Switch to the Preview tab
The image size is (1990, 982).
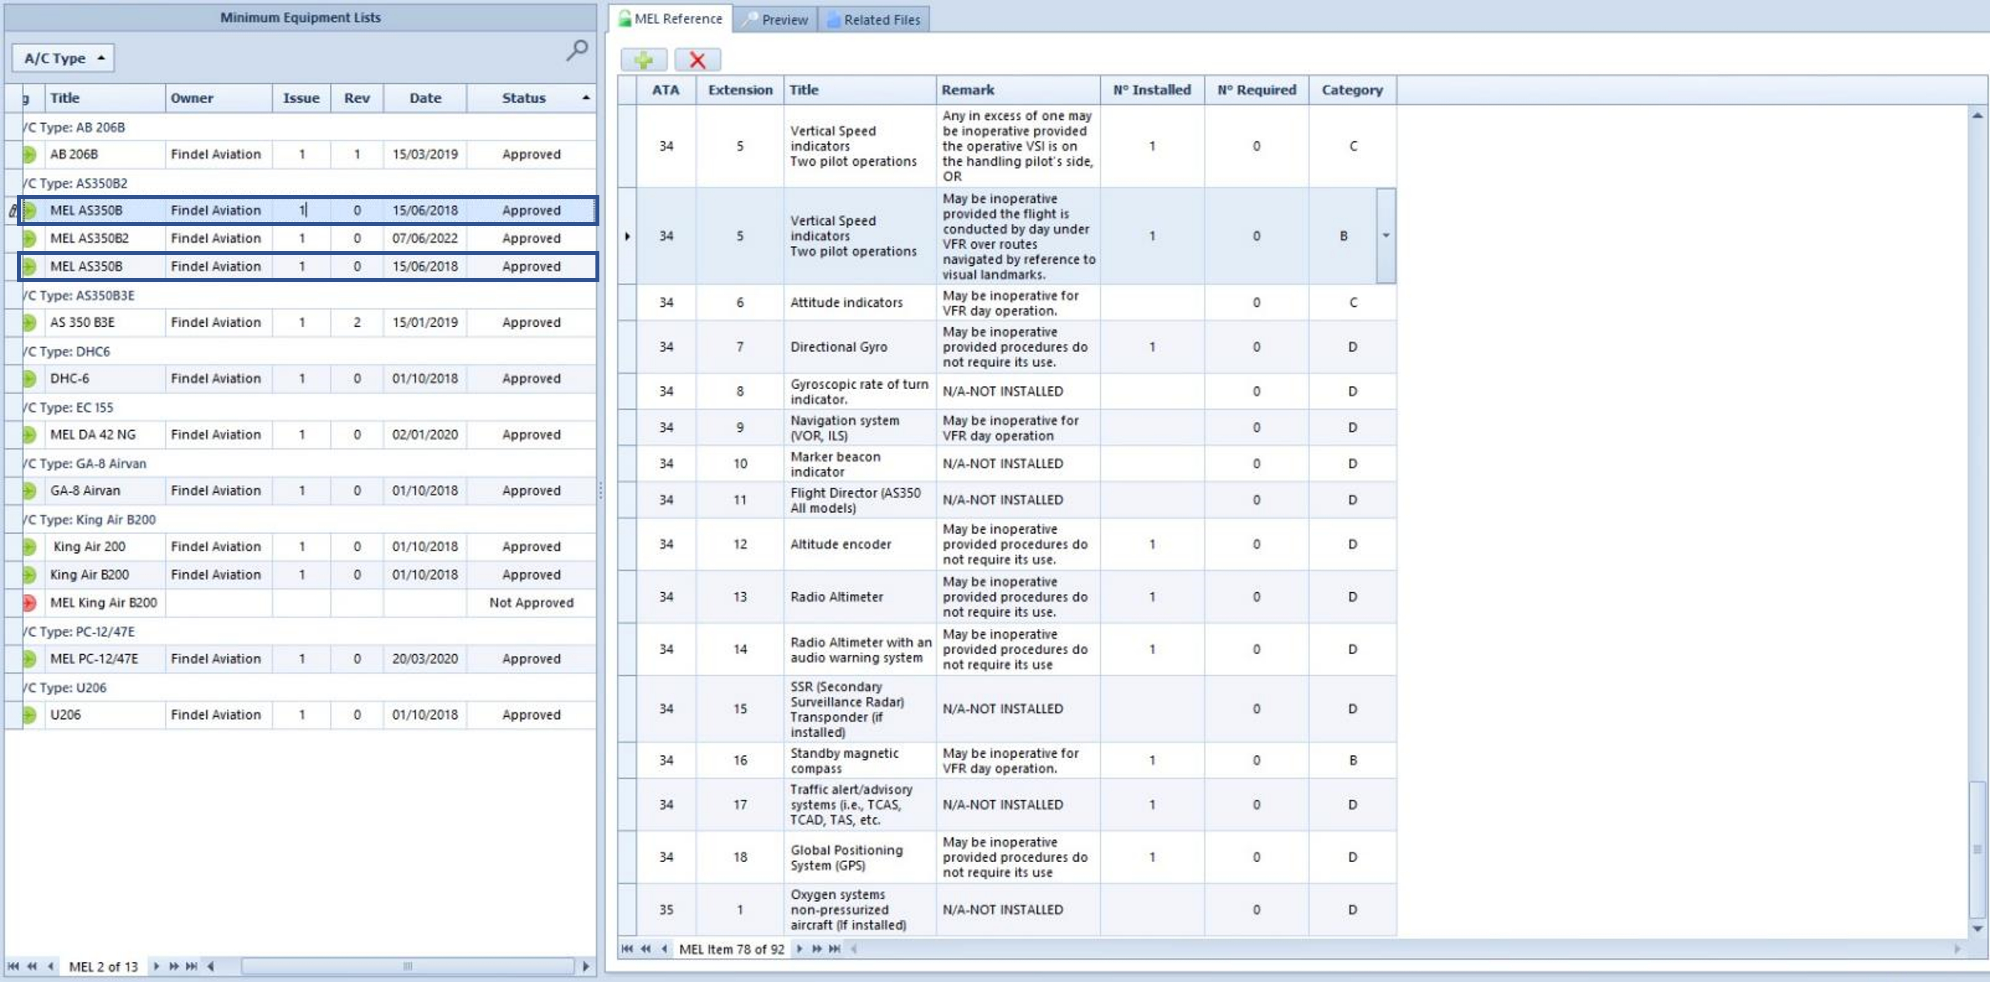pos(776,19)
